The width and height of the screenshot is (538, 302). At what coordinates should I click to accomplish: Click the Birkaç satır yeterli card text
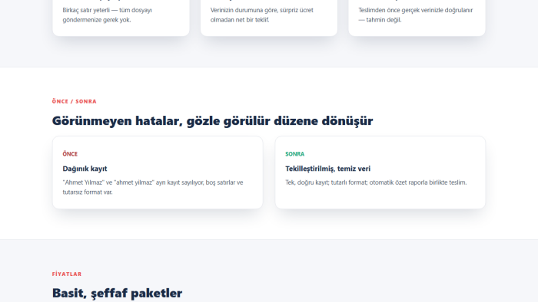point(108,15)
